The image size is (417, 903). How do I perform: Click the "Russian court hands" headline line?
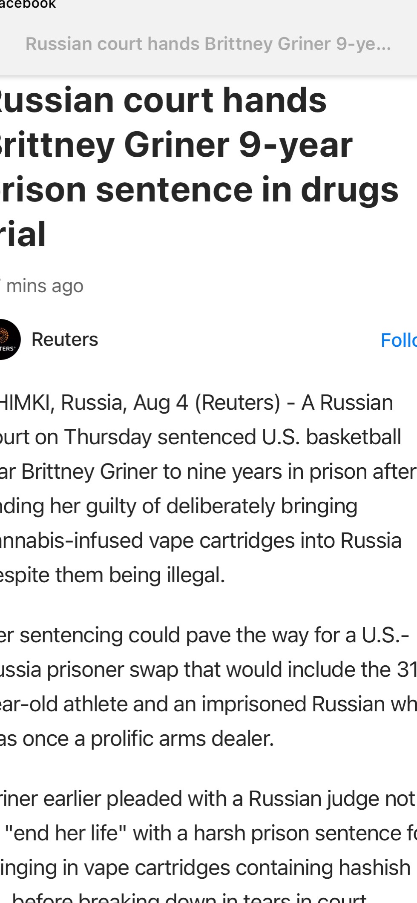click(163, 101)
